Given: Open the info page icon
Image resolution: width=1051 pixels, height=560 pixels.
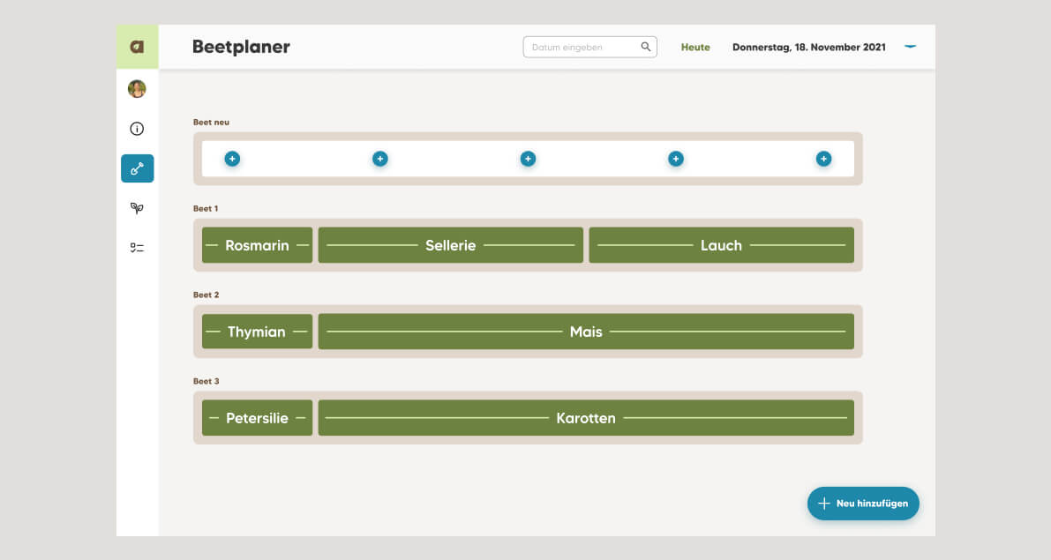Looking at the screenshot, I should coord(137,129).
